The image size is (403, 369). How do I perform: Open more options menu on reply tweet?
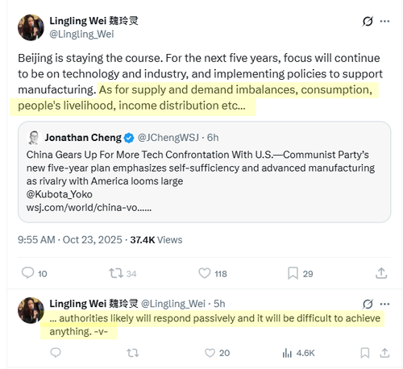(384, 304)
